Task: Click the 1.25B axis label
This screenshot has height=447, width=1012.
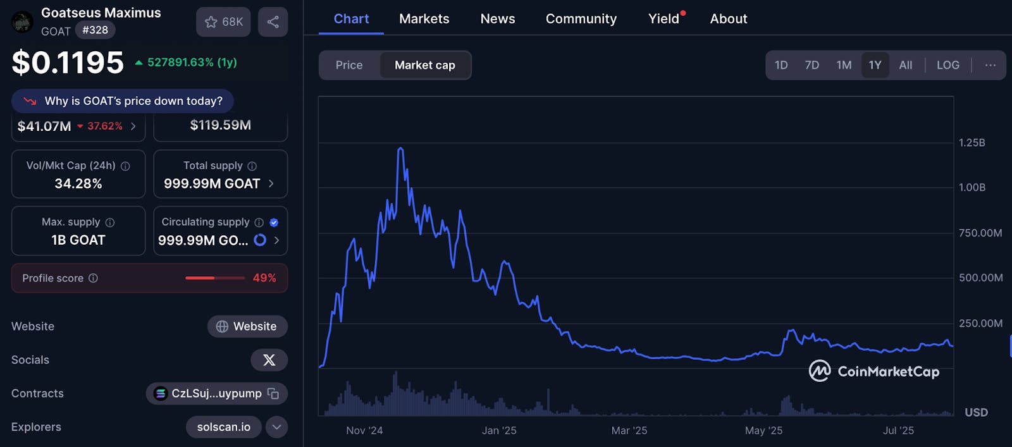Action: [972, 143]
